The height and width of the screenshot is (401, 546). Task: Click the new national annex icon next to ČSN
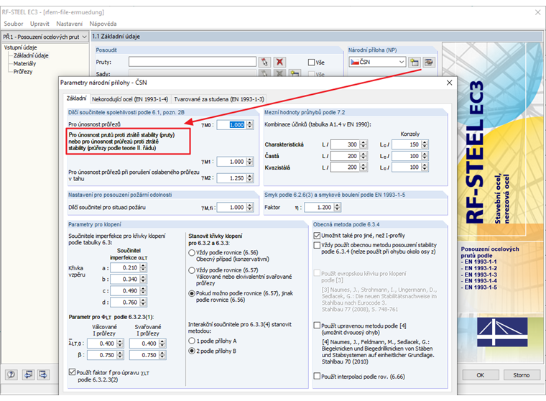click(414, 62)
